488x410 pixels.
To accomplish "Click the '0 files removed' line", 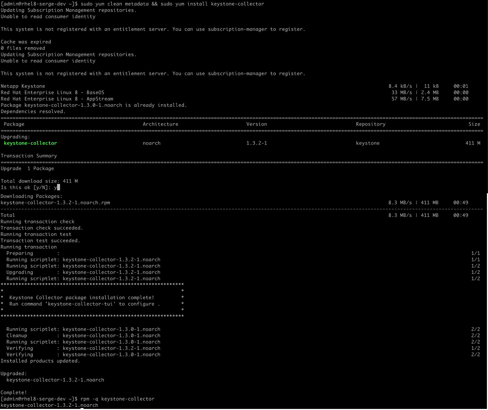I will (x=23, y=48).
